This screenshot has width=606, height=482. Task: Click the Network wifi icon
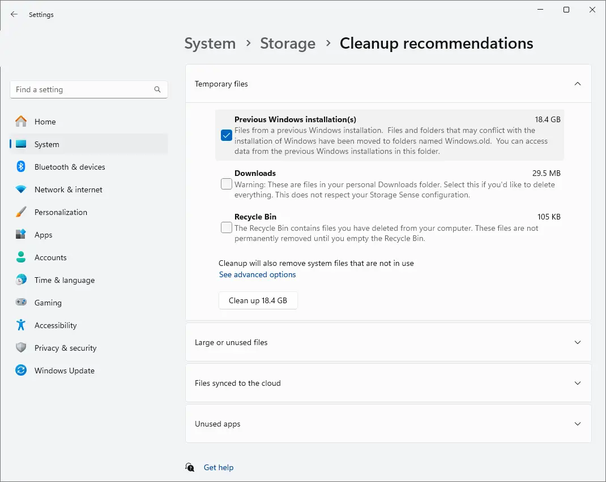21,190
